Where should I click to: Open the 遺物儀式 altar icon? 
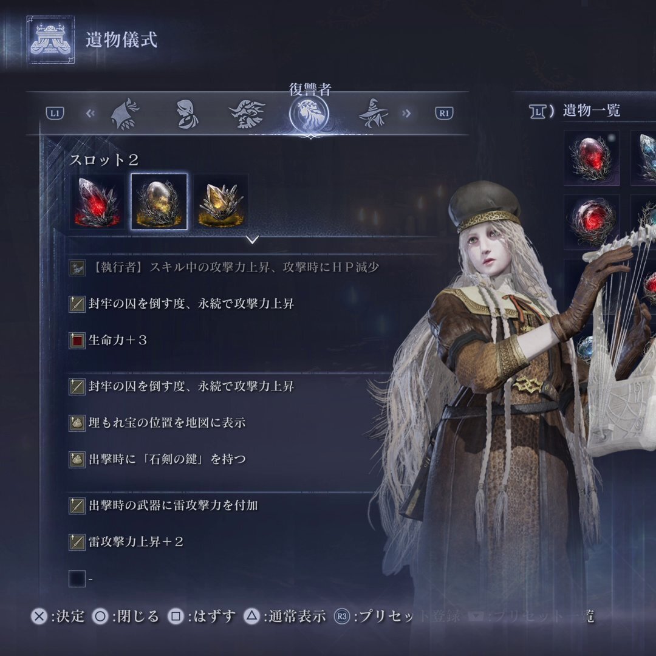pos(50,39)
